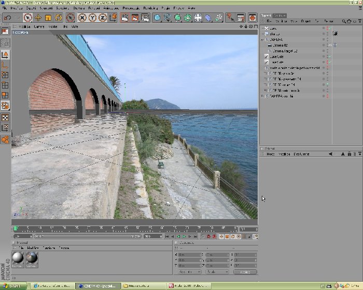Open the array modeling objects icon
Viewport: 363px width, 290px height.
coord(188,18)
